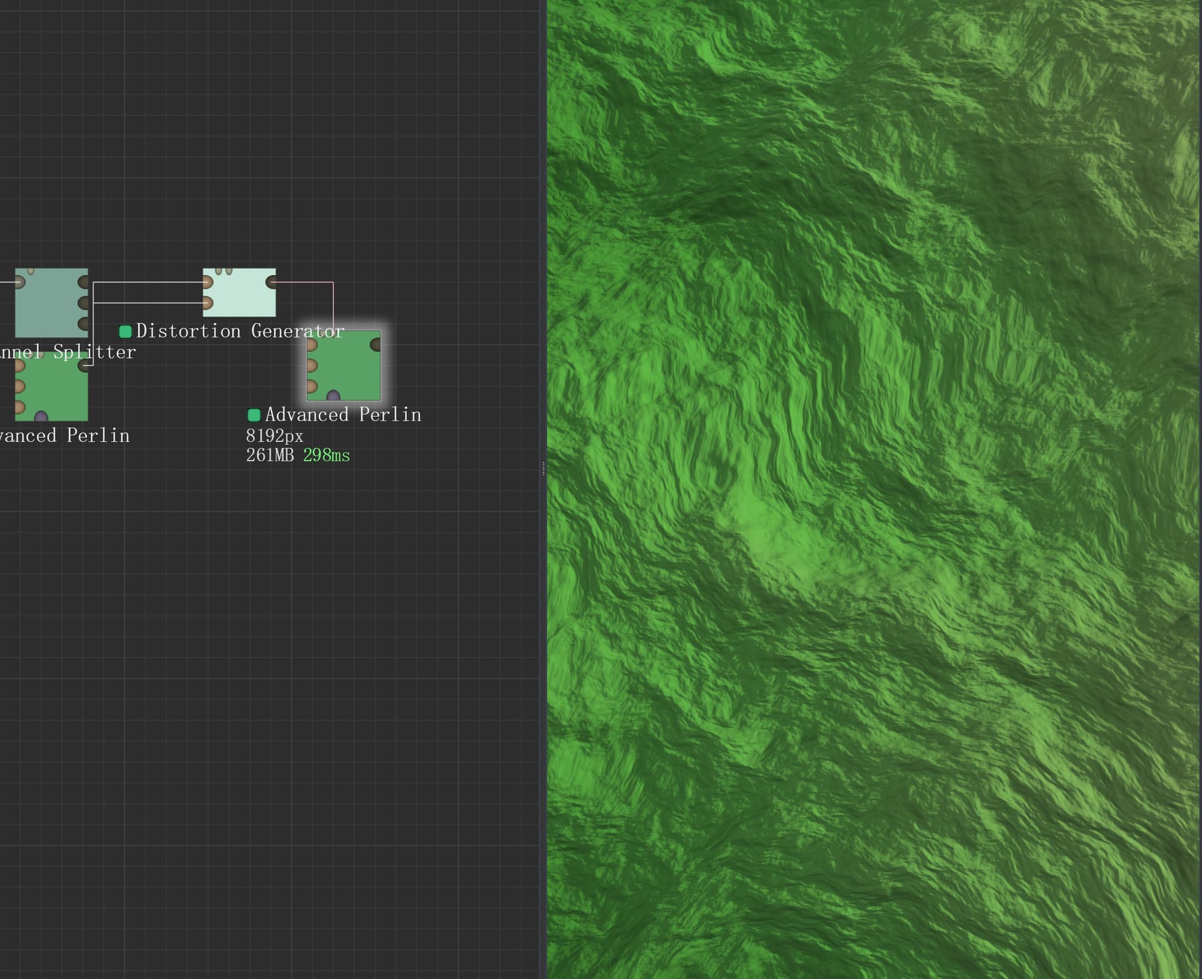Click Distortion Generator's lower left input port
Viewport: 1202px width, 979px height.
pyautogui.click(x=207, y=304)
